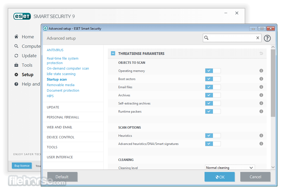Collapse the ThreatSense Parameters section
This screenshot has width=285, height=194.
pos(113,53)
